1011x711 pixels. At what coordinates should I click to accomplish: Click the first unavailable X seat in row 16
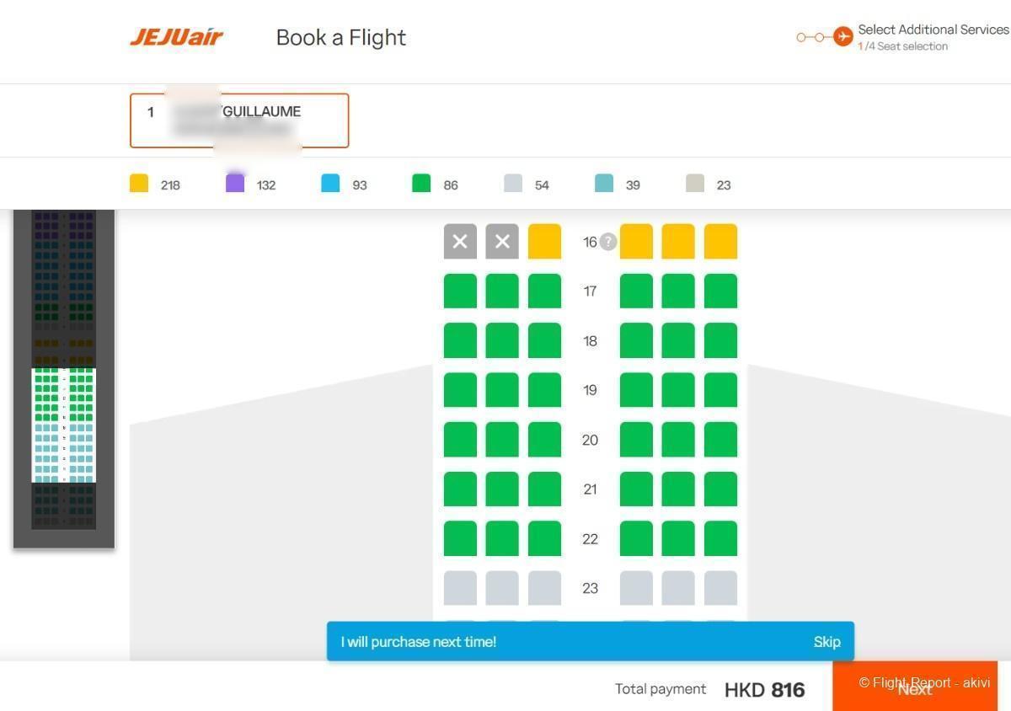point(460,242)
